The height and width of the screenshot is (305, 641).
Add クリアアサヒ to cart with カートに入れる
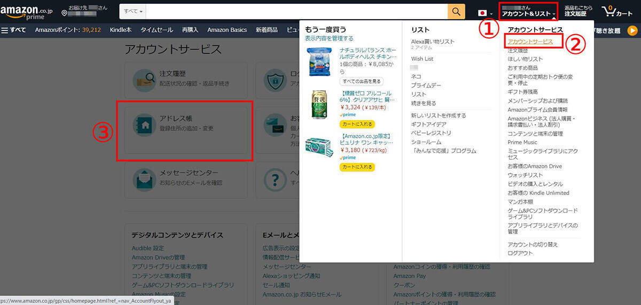[x=357, y=124]
